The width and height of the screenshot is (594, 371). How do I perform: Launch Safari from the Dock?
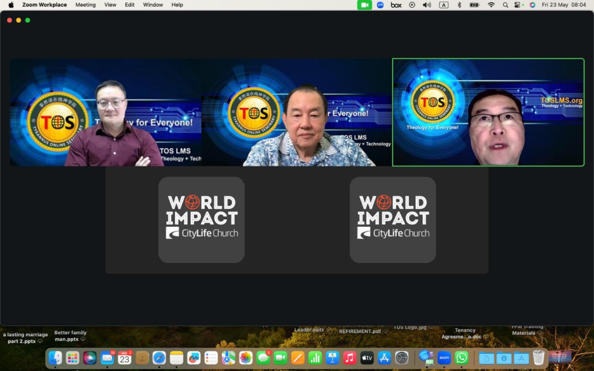159,358
